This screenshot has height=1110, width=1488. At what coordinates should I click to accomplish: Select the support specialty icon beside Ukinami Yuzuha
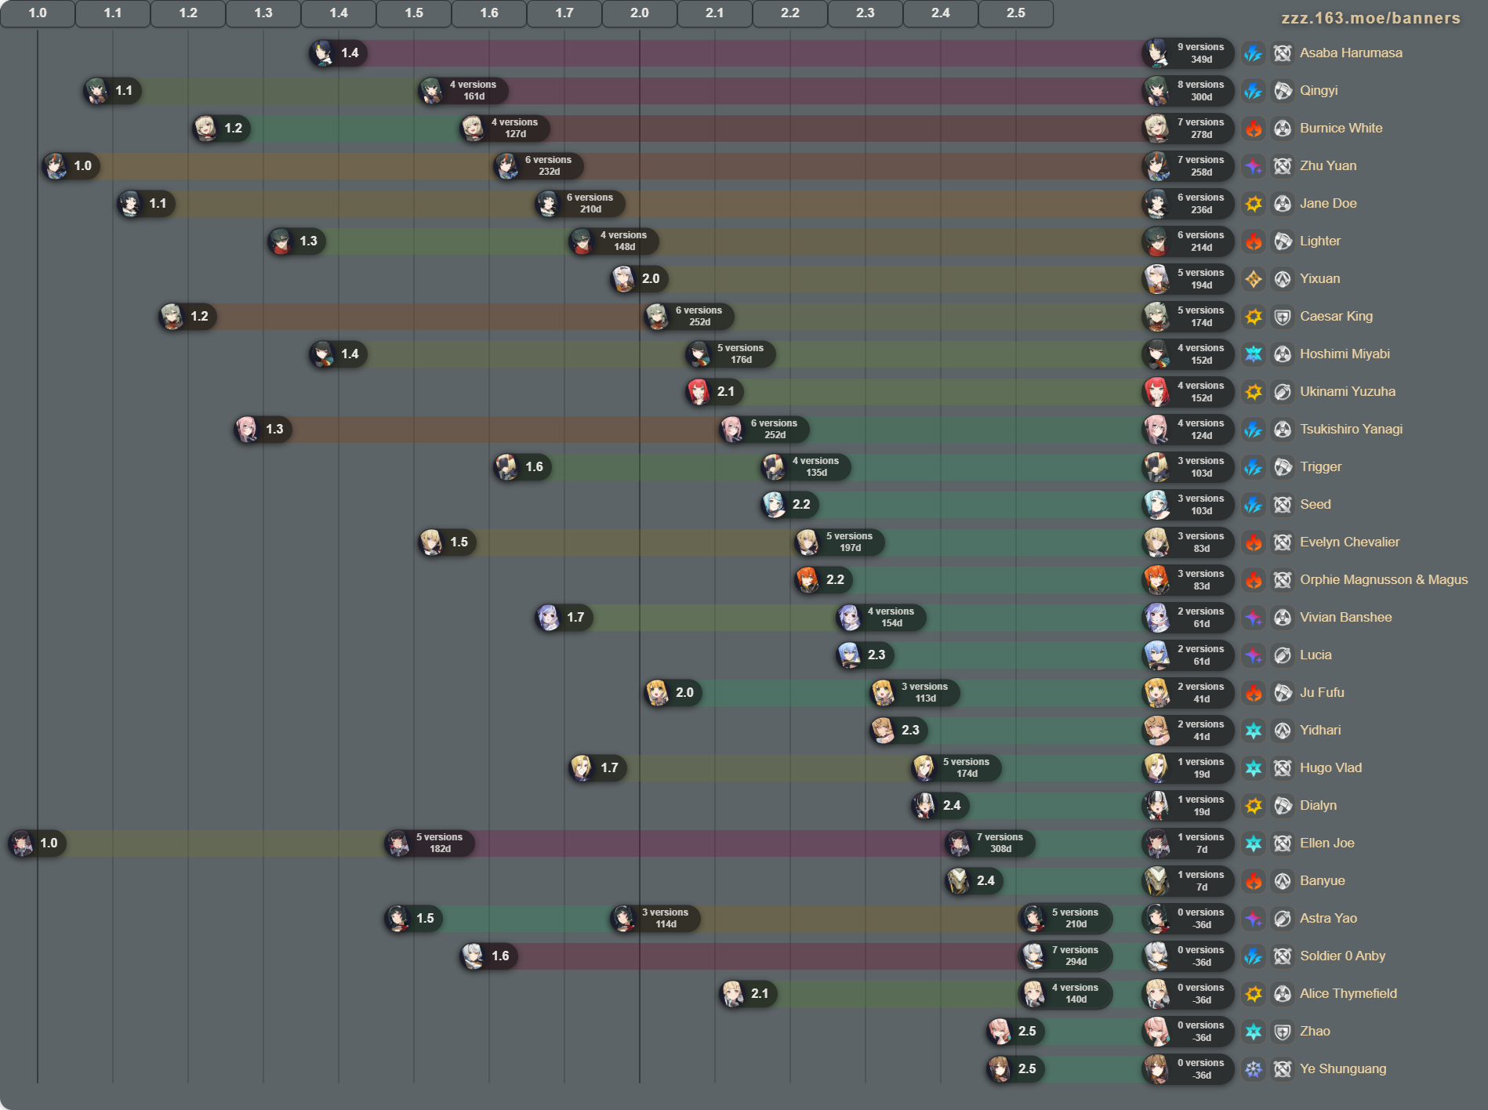pos(1283,392)
